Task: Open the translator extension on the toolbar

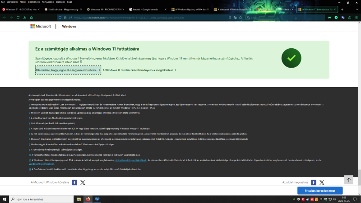Action: 343,18
